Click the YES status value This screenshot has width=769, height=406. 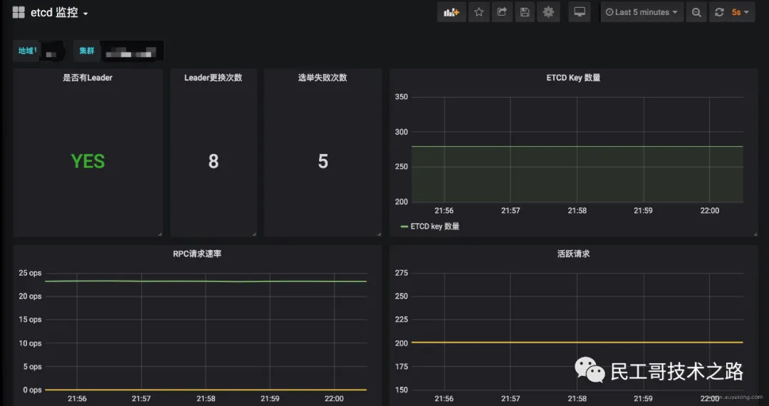pos(88,161)
